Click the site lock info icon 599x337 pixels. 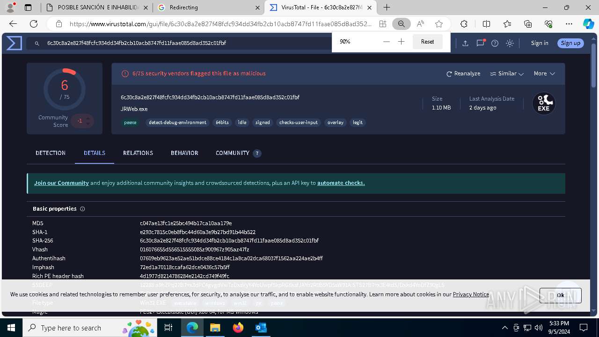58,24
